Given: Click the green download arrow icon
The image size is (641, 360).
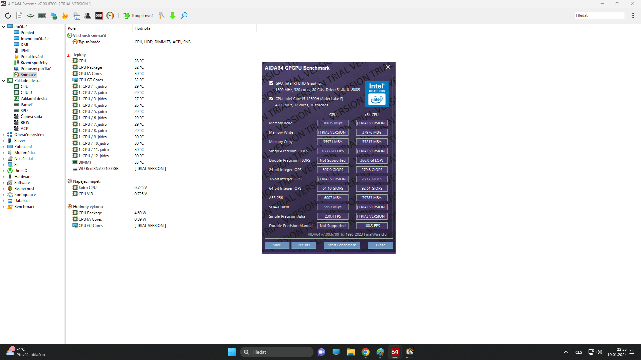Looking at the screenshot, I should pos(173,16).
